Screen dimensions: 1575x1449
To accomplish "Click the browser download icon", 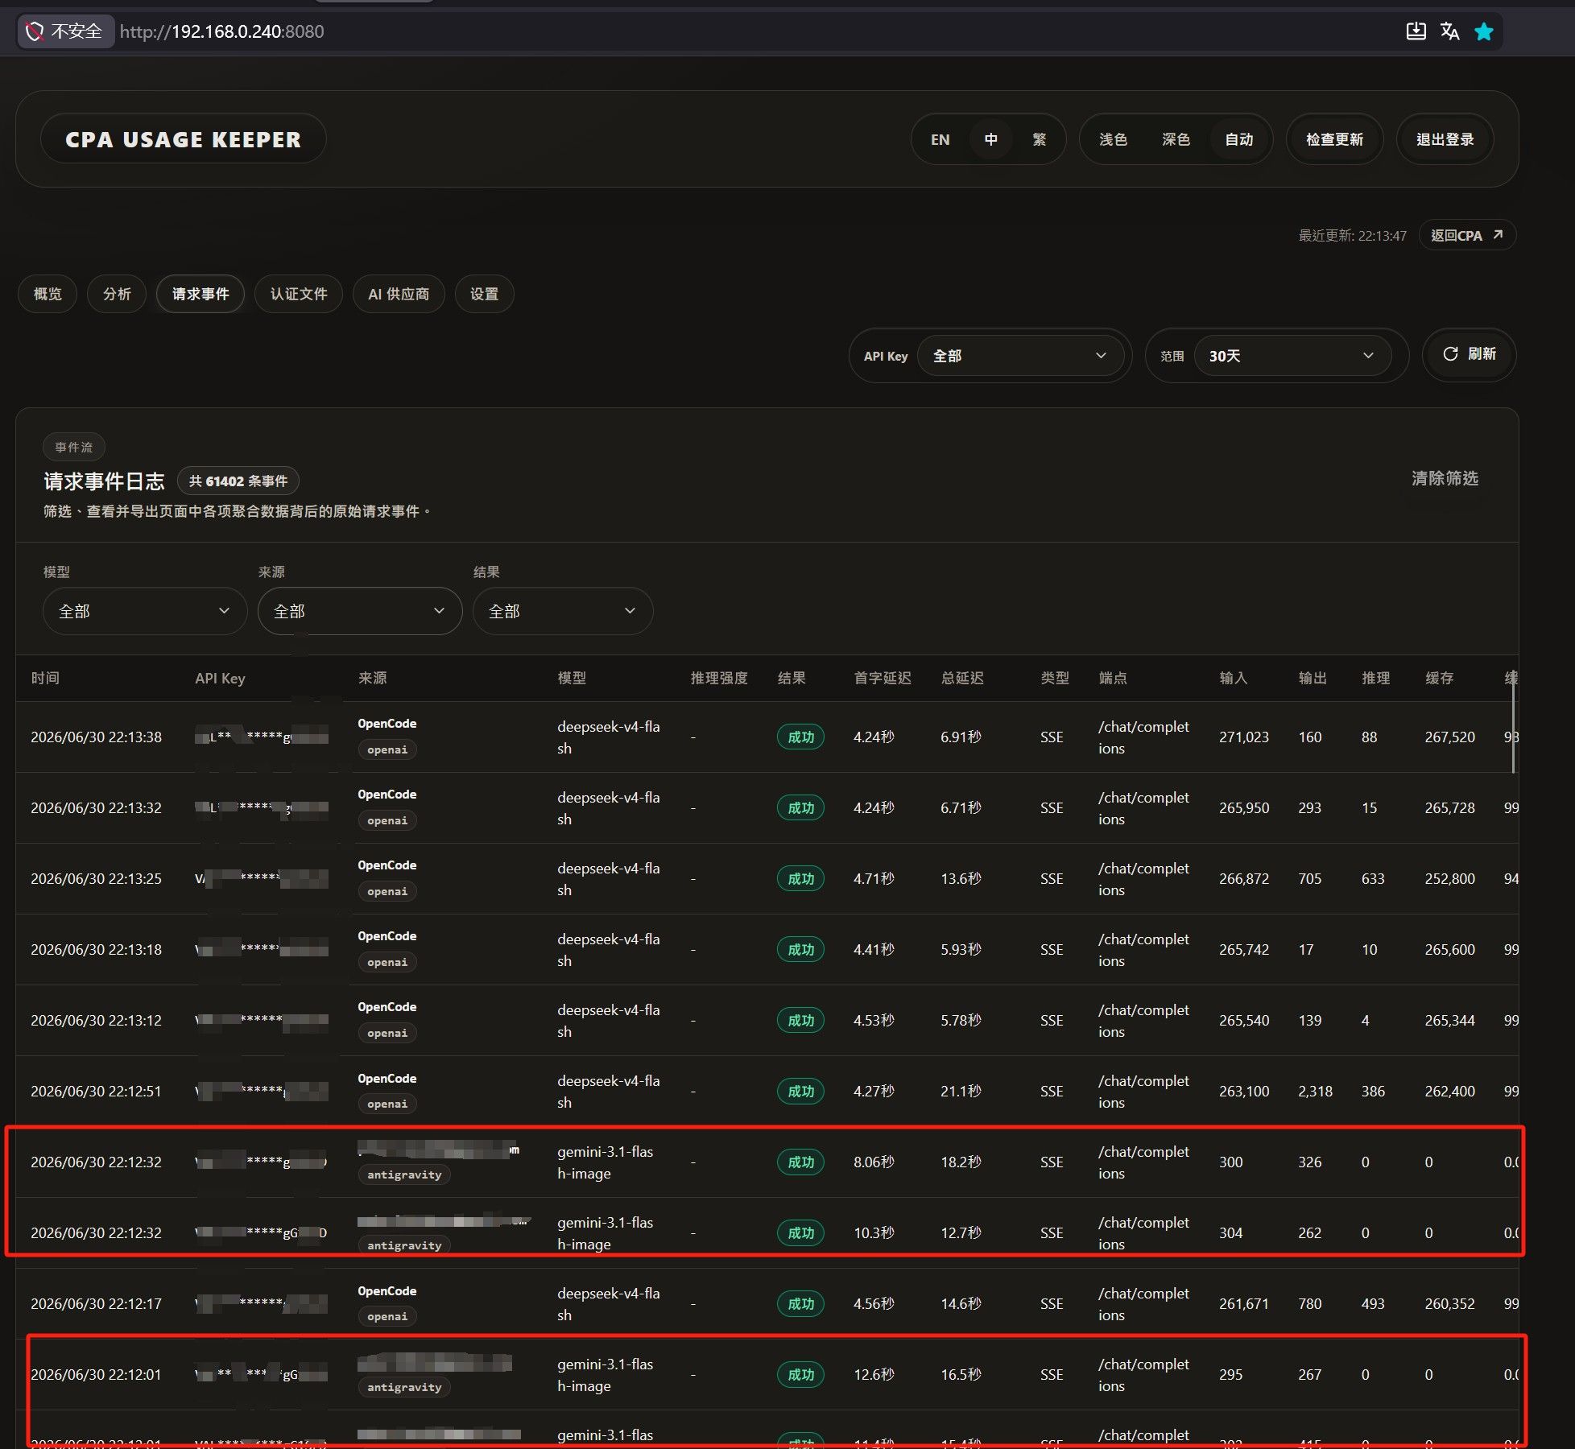I will tap(1416, 31).
